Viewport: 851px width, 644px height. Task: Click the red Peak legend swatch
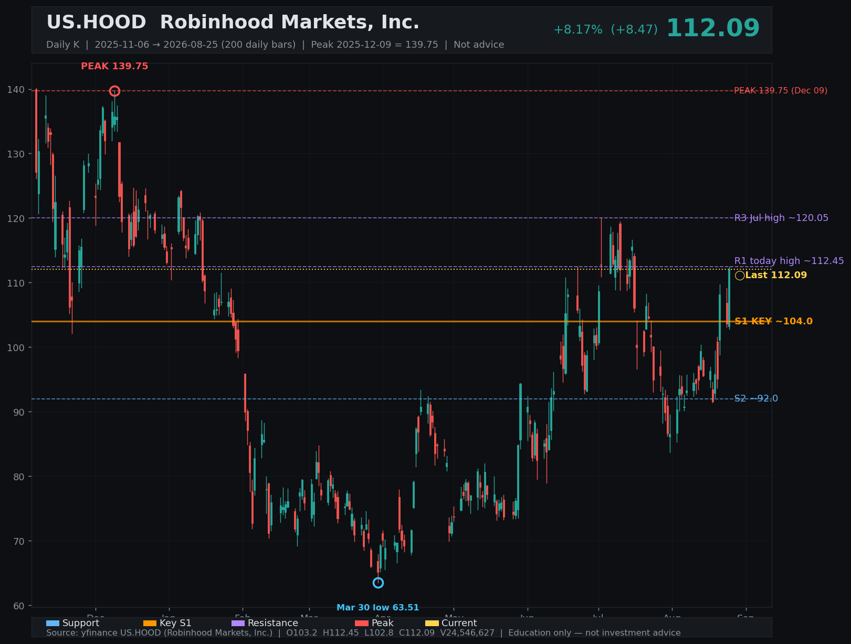click(362, 624)
